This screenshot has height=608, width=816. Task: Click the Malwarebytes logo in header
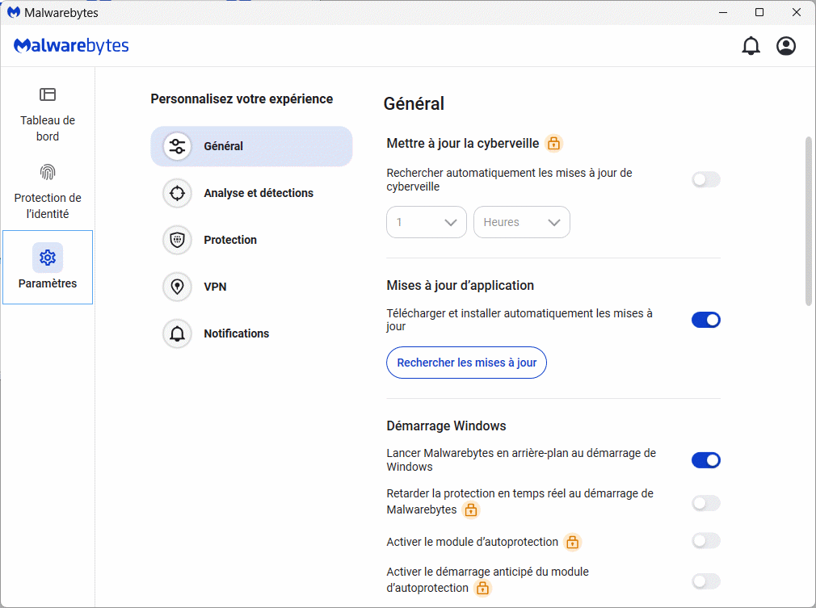coord(71,46)
